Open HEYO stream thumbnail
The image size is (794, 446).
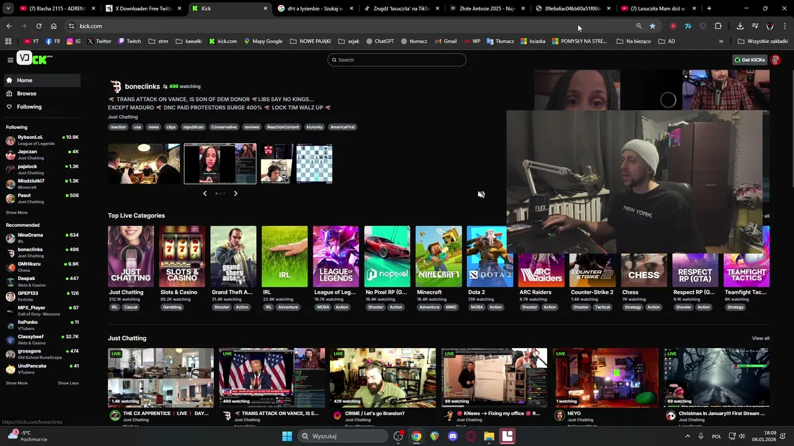tap(605, 378)
